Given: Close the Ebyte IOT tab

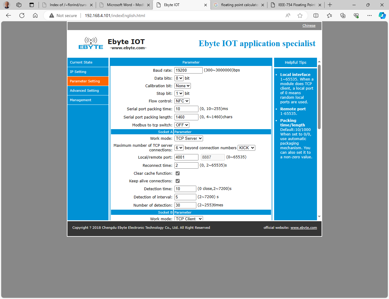Looking at the screenshot, I should click(x=205, y=5).
